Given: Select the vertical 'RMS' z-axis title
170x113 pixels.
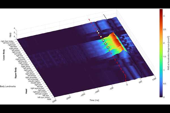Looking at the screenshot, I should point(10,35).
